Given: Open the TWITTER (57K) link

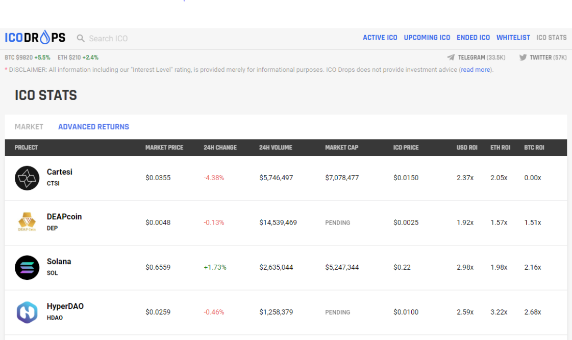Looking at the screenshot, I should click(549, 57).
